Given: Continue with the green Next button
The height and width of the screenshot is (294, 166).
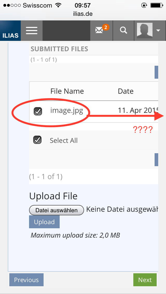Looking at the screenshot, I should click(145, 280).
